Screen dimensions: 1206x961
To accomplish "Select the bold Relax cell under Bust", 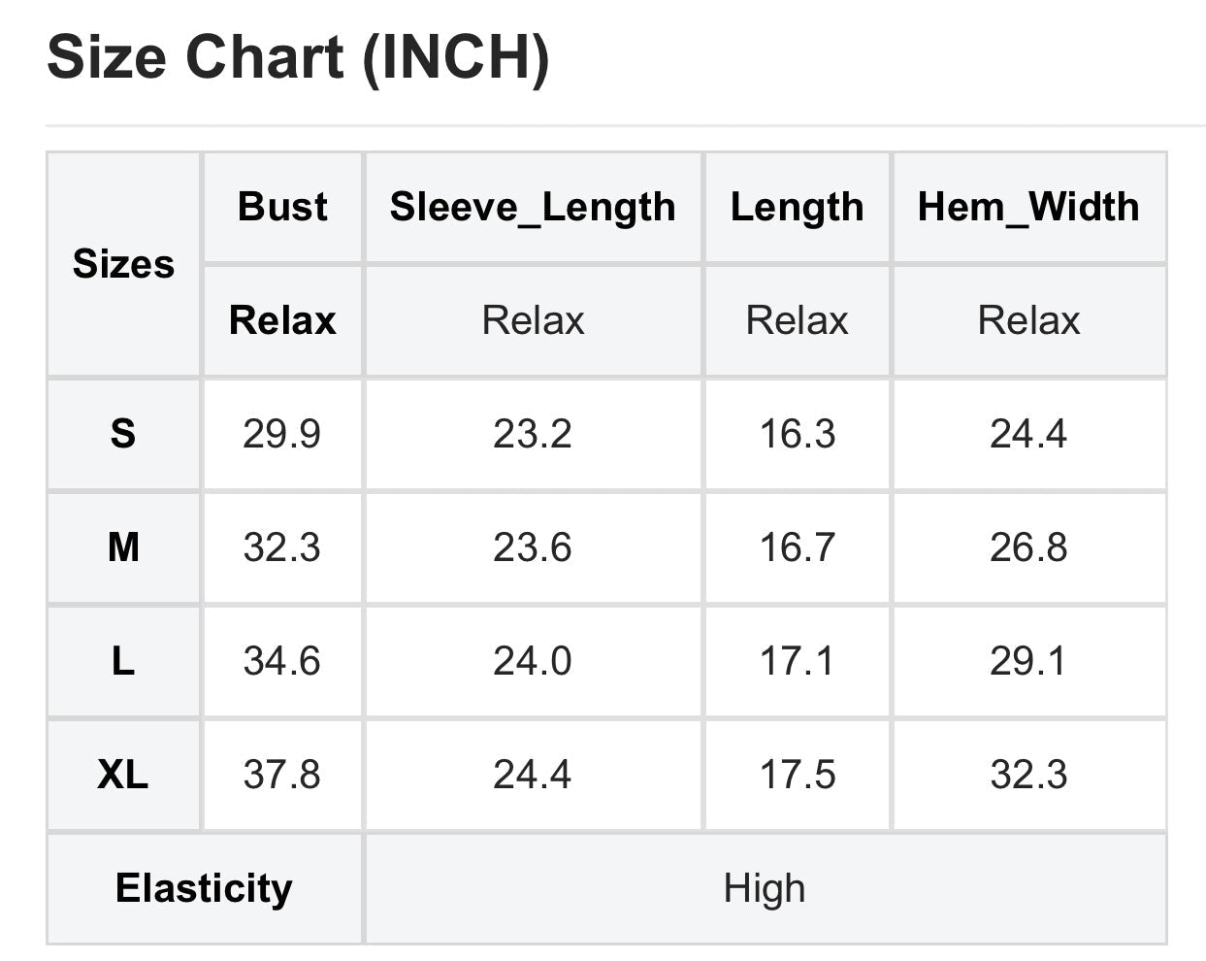I will click(282, 320).
